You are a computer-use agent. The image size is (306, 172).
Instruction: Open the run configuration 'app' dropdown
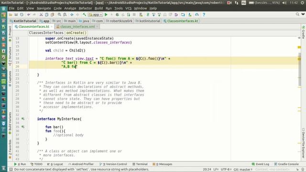[x=96, y=15]
